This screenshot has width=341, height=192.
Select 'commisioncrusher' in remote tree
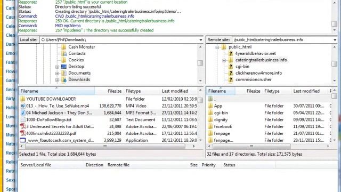click(254, 79)
